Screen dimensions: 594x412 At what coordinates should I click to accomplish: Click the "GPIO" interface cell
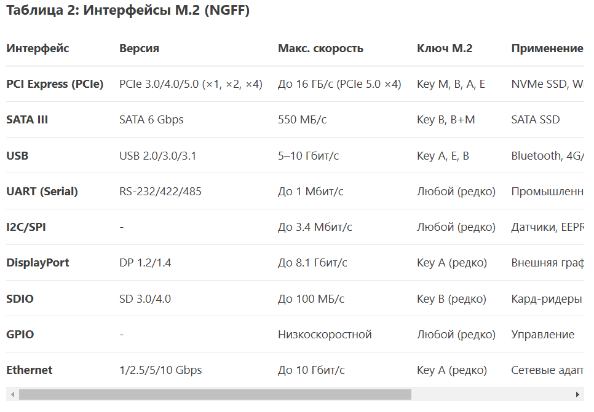20,335
